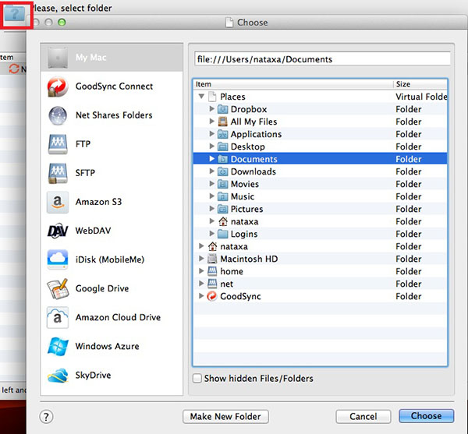Click the Dropbox folder icon

(222, 109)
